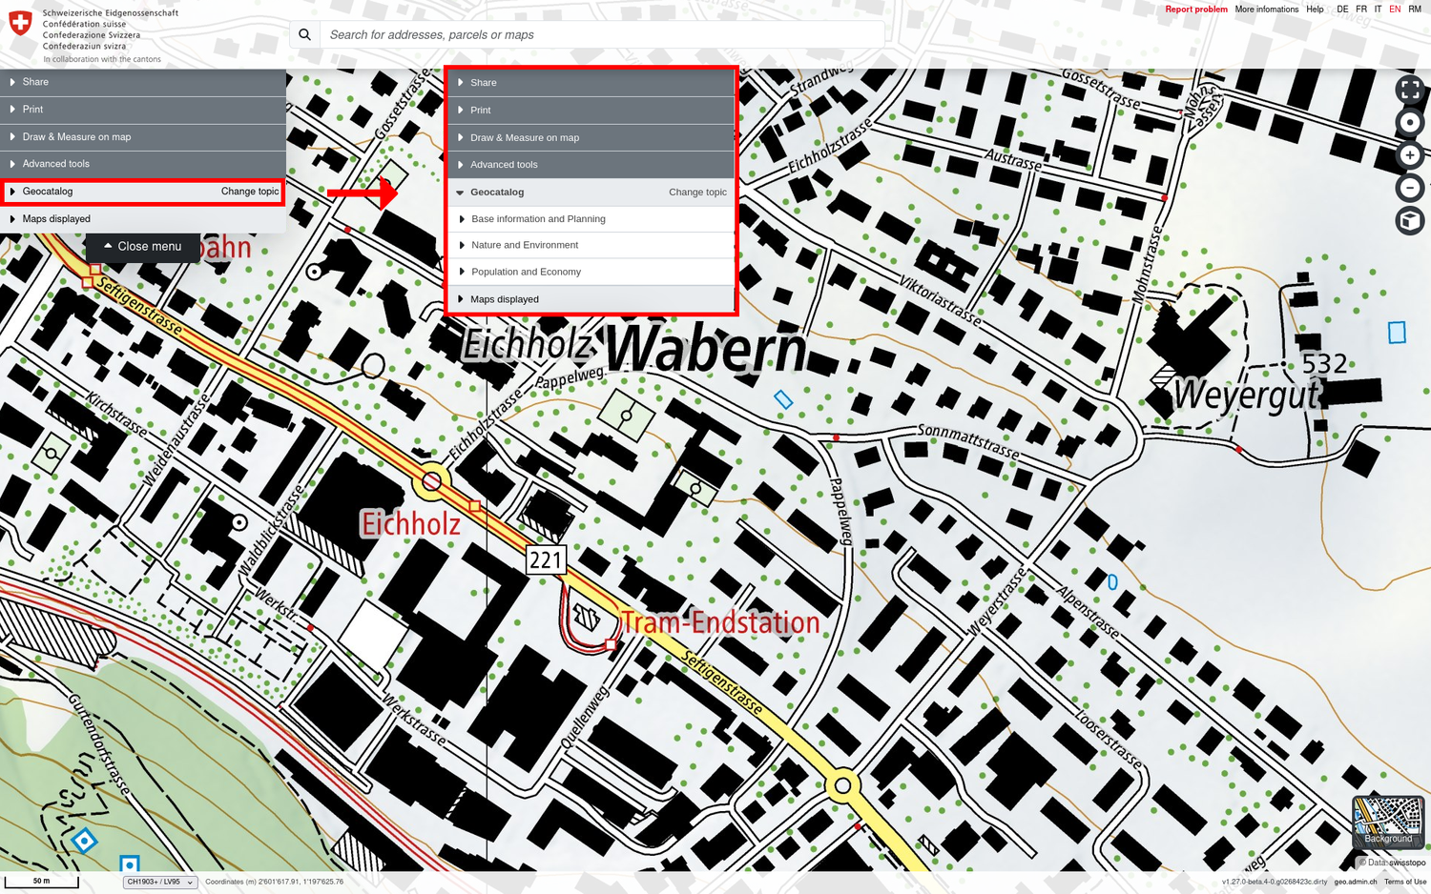This screenshot has width=1431, height=894.
Task: Open the CH1903+ / LV95 coordinate dropdown
Action: (159, 882)
